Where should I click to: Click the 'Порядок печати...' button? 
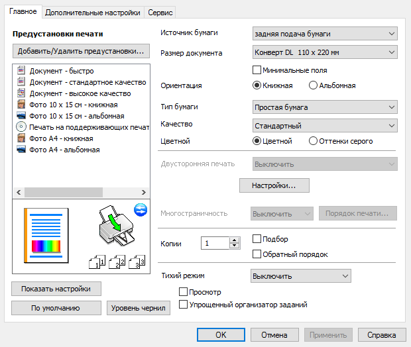358,213
